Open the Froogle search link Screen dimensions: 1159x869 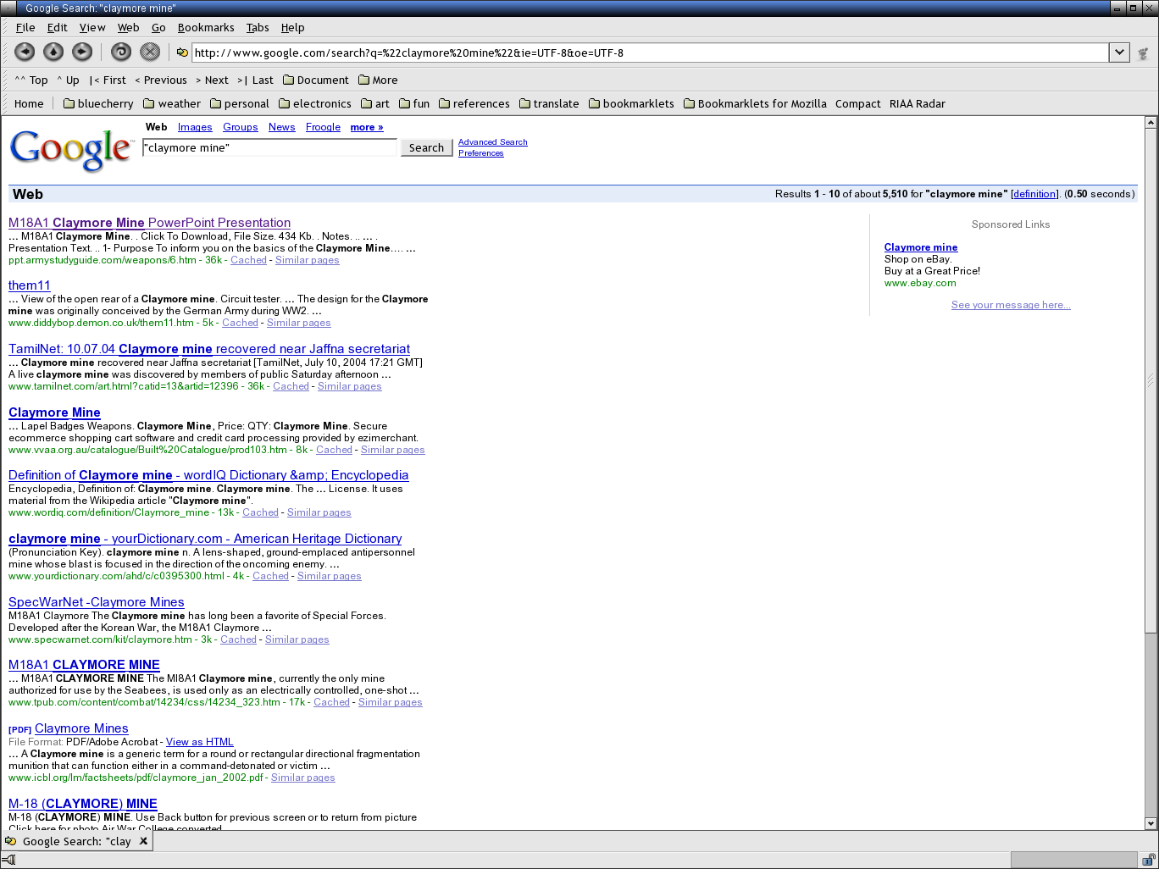tap(323, 127)
